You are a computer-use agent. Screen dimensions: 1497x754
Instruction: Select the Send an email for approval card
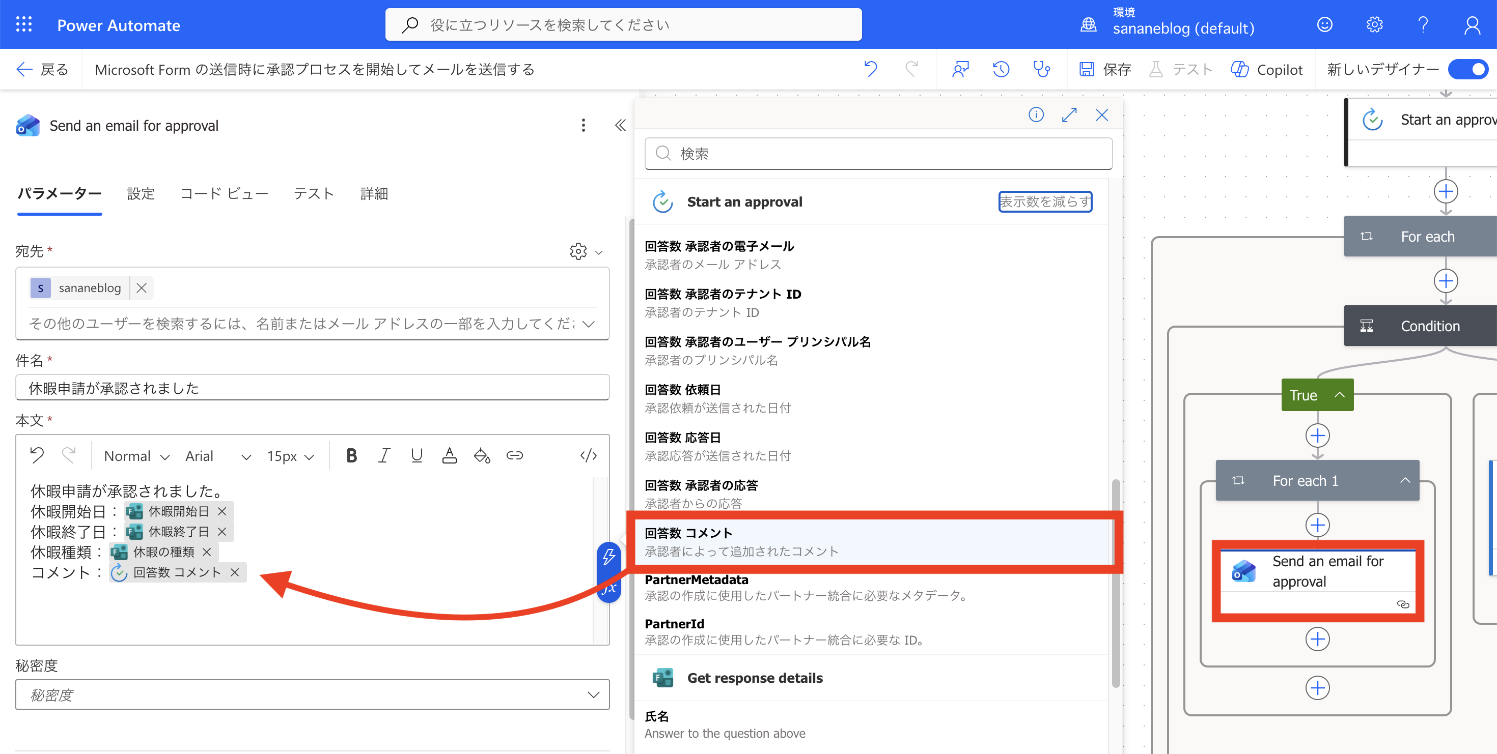[1317, 581]
